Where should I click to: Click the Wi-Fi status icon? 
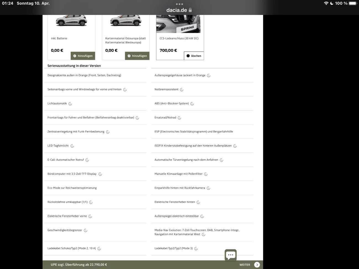click(x=326, y=3)
